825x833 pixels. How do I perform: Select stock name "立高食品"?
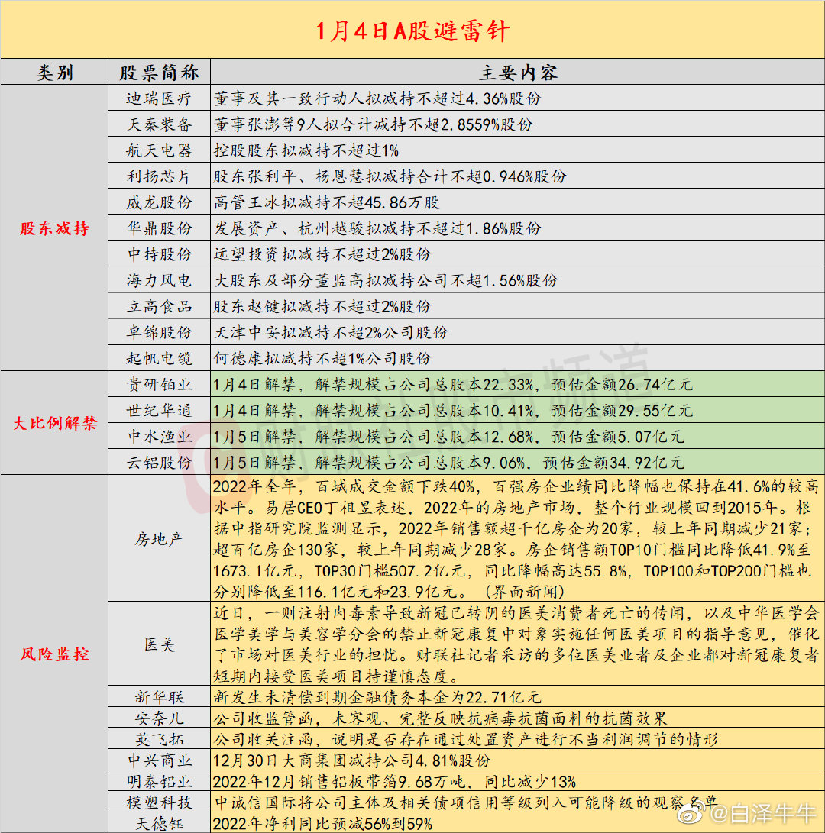click(159, 306)
